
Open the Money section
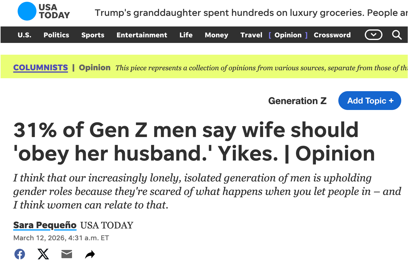click(x=216, y=35)
